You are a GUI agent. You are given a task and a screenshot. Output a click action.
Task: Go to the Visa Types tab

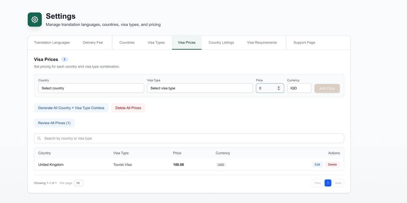click(x=156, y=42)
